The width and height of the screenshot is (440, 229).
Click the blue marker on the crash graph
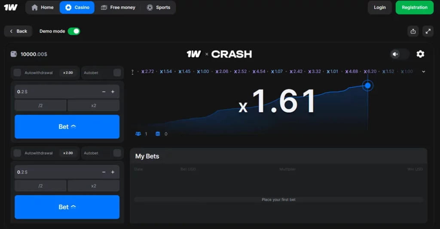tap(368, 86)
